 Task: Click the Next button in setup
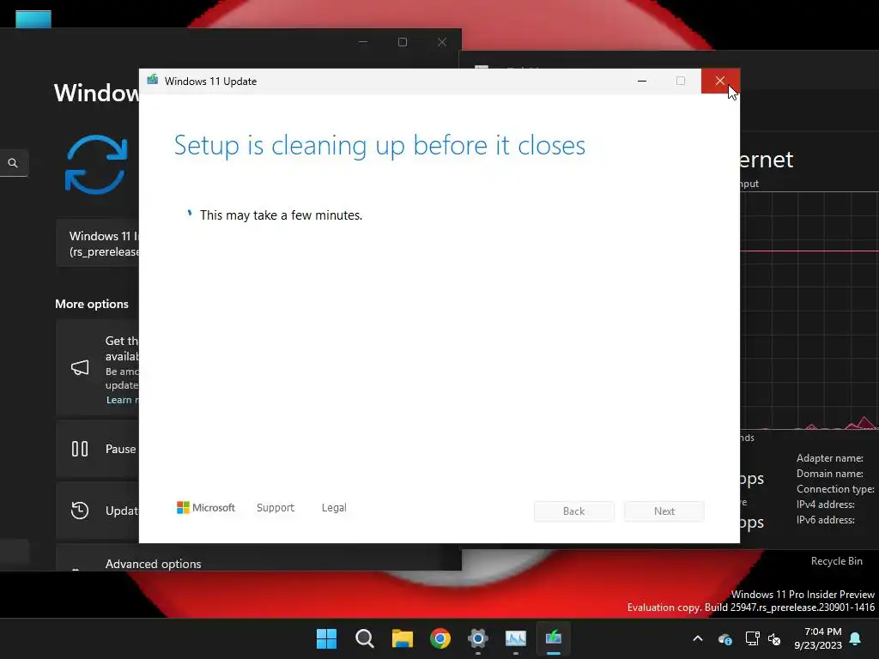coord(664,511)
